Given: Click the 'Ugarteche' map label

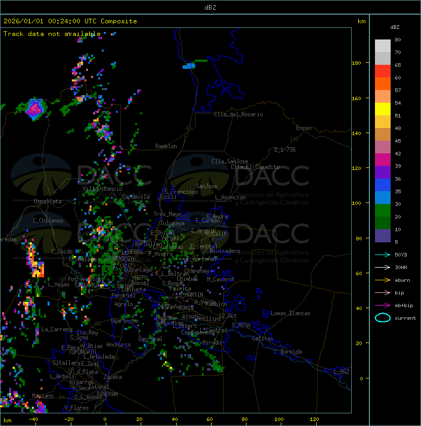Looking at the screenshot, I should click(125, 321).
